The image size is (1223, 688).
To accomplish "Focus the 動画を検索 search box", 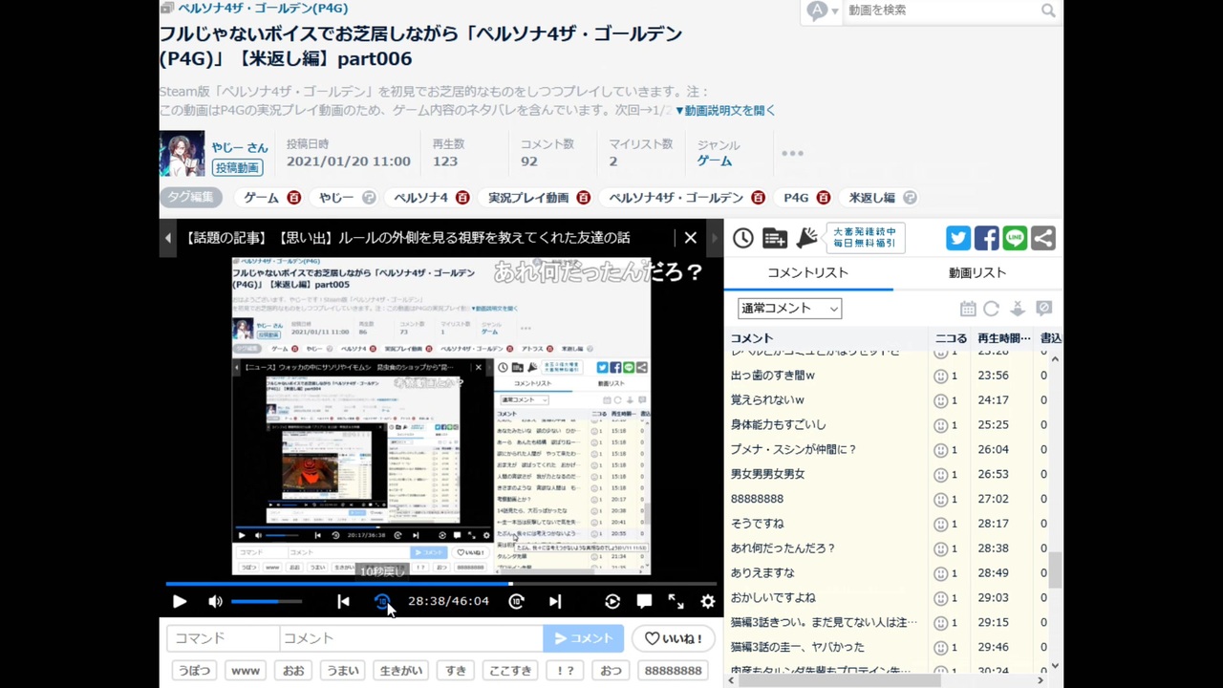I will pos(939,11).
